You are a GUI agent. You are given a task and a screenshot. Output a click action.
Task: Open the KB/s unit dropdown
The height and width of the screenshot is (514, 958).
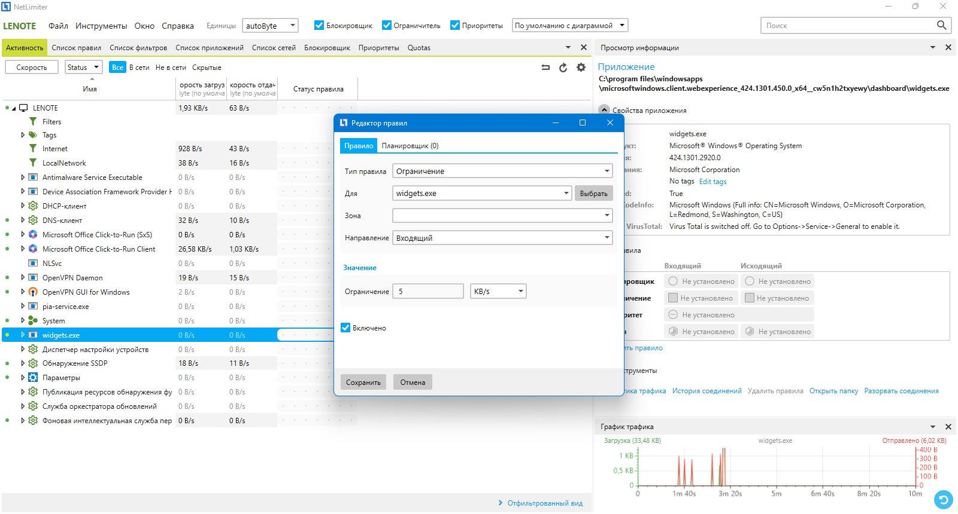(498, 291)
